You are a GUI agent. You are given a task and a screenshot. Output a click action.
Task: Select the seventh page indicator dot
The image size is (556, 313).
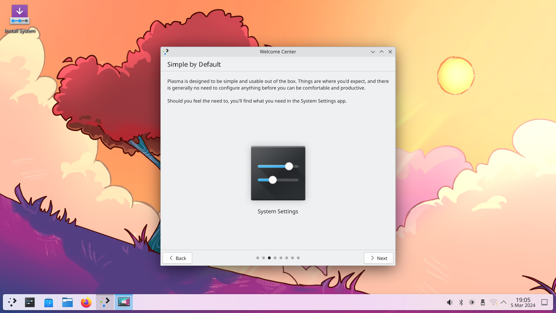click(292, 258)
